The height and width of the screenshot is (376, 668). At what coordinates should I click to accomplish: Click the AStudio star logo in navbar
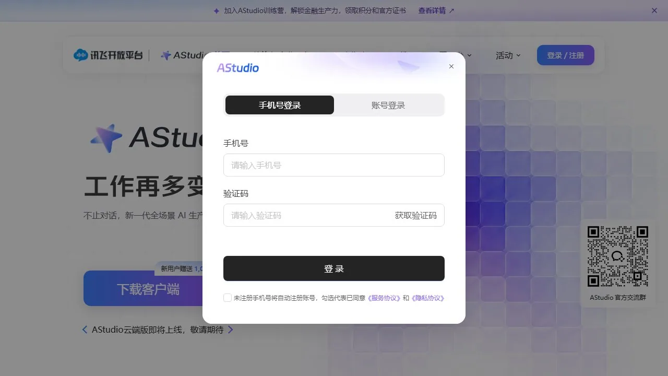click(x=166, y=55)
